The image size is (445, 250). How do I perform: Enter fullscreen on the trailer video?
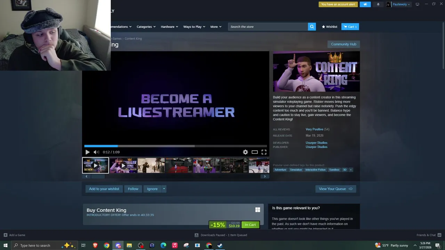coord(264,152)
